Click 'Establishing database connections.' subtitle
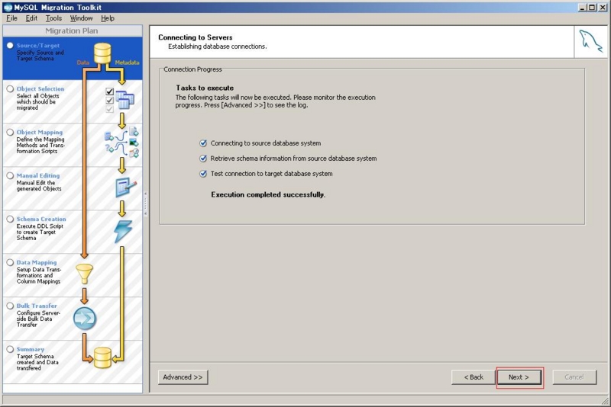611x407 pixels. [x=218, y=46]
